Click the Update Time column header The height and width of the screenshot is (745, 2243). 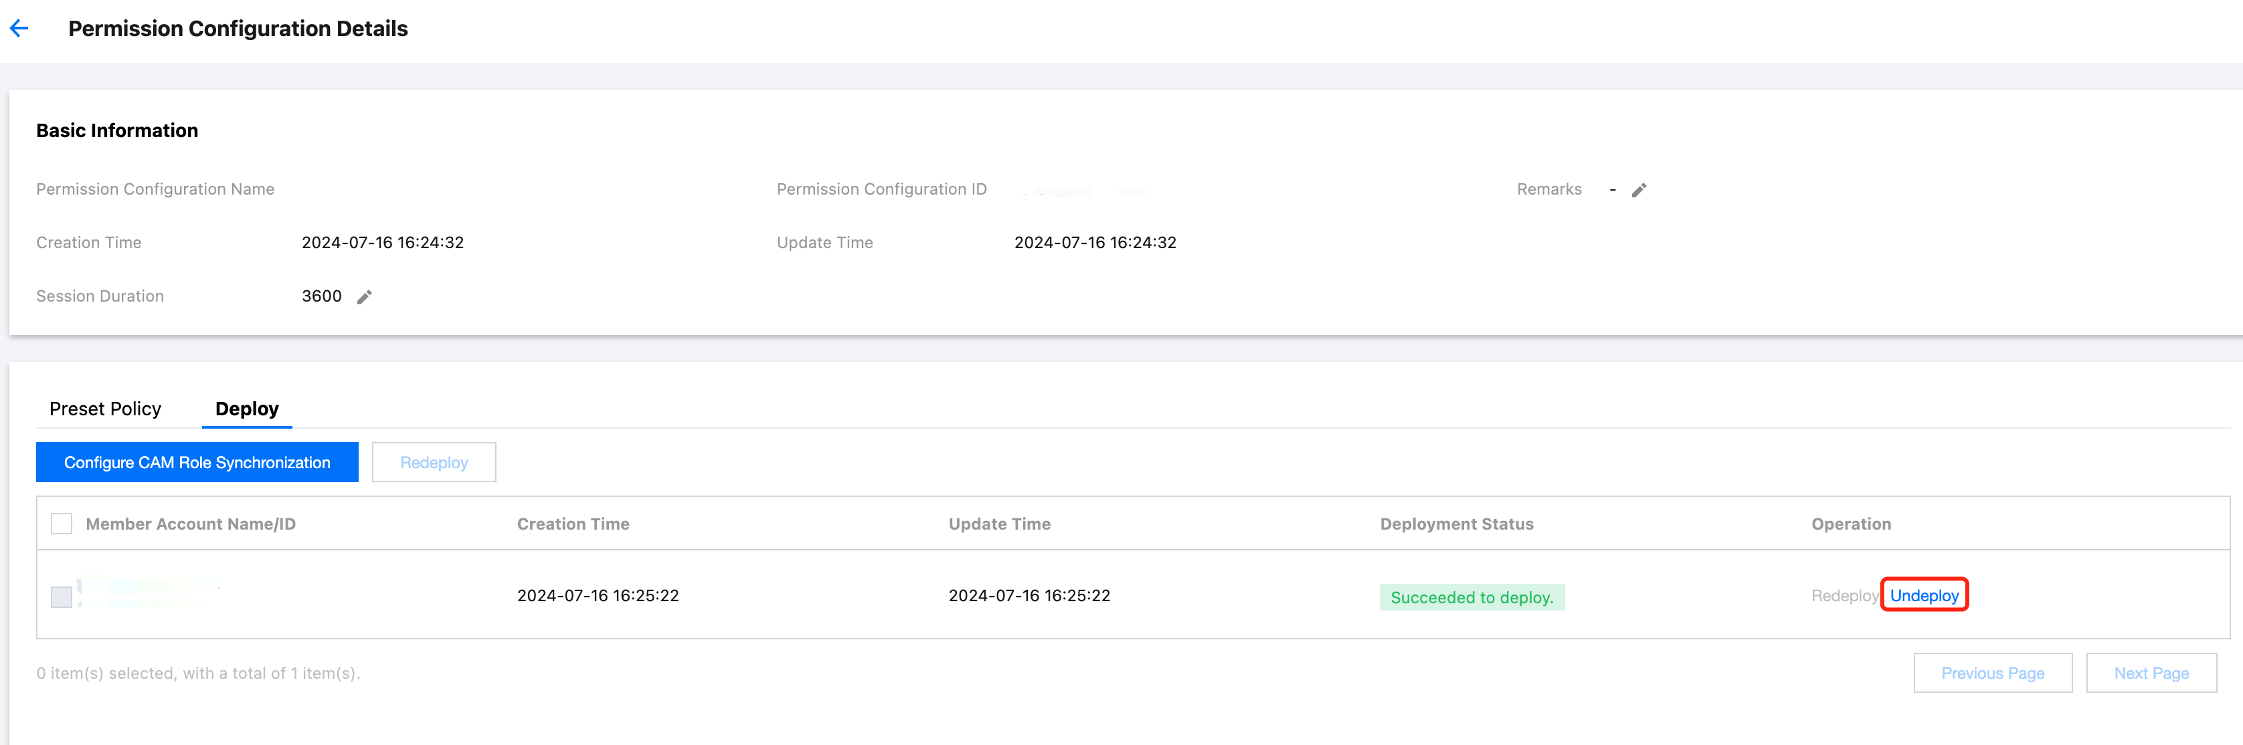coord(1000,524)
